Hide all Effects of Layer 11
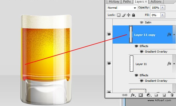This screenshot has width=176, height=106. click(136, 75)
